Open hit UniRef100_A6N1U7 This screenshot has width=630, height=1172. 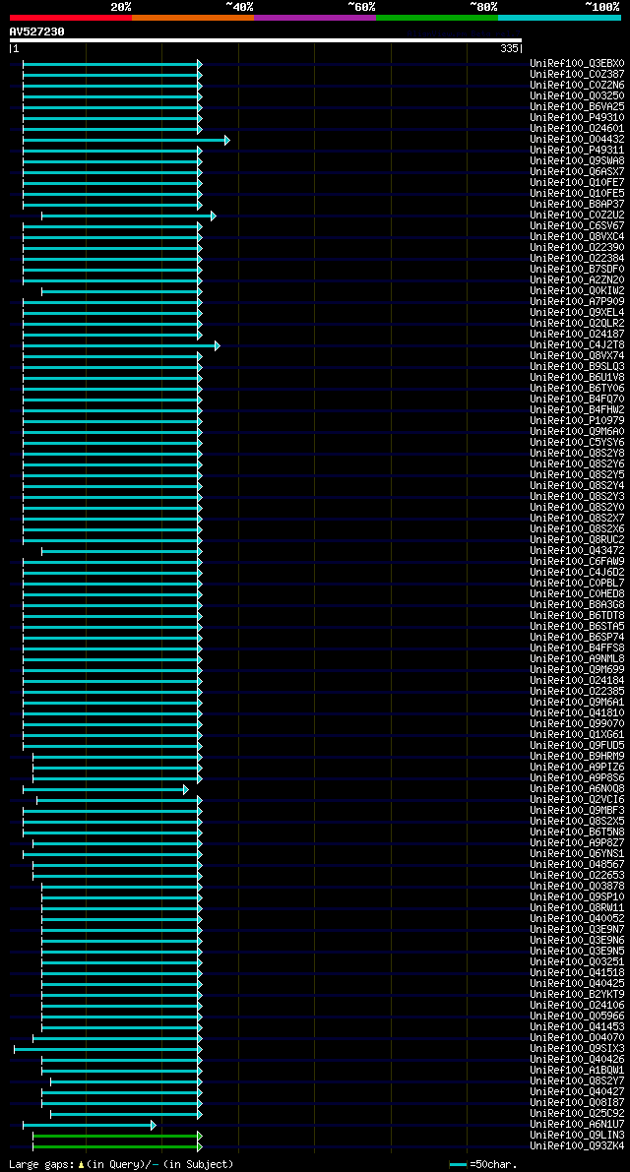tap(577, 1125)
